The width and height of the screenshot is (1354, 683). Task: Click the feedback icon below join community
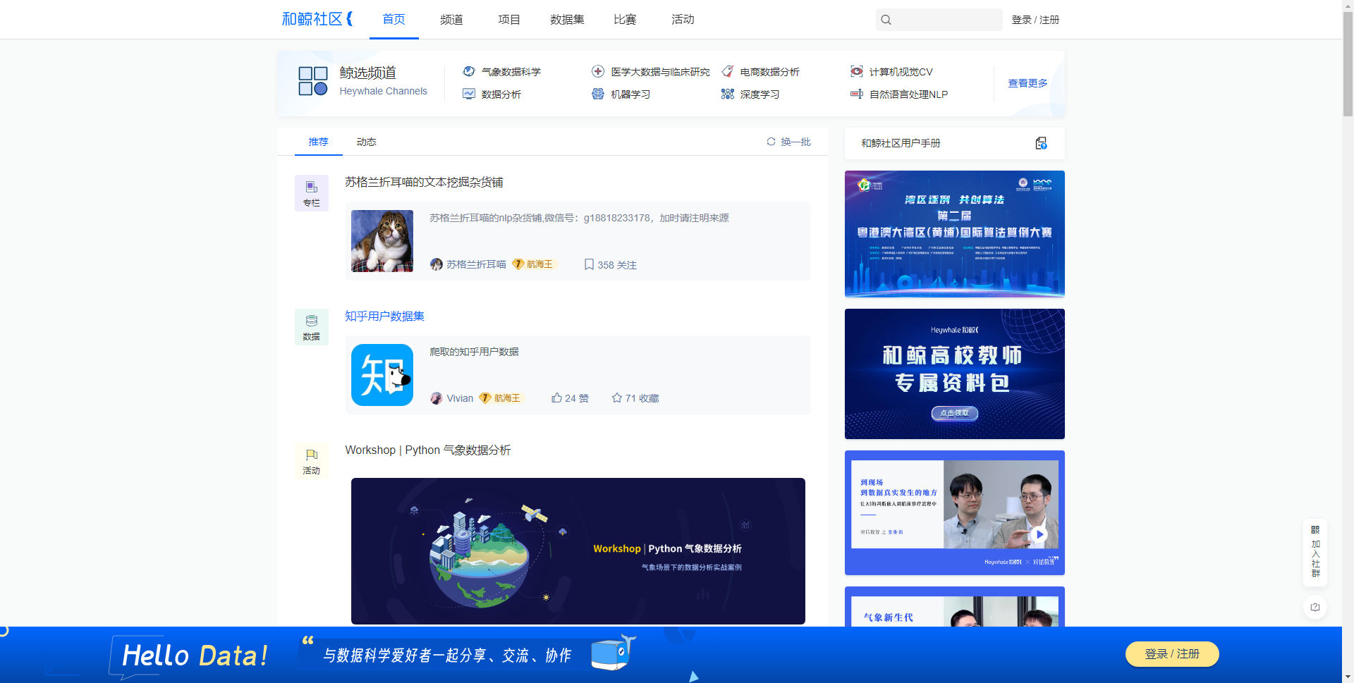click(x=1315, y=608)
